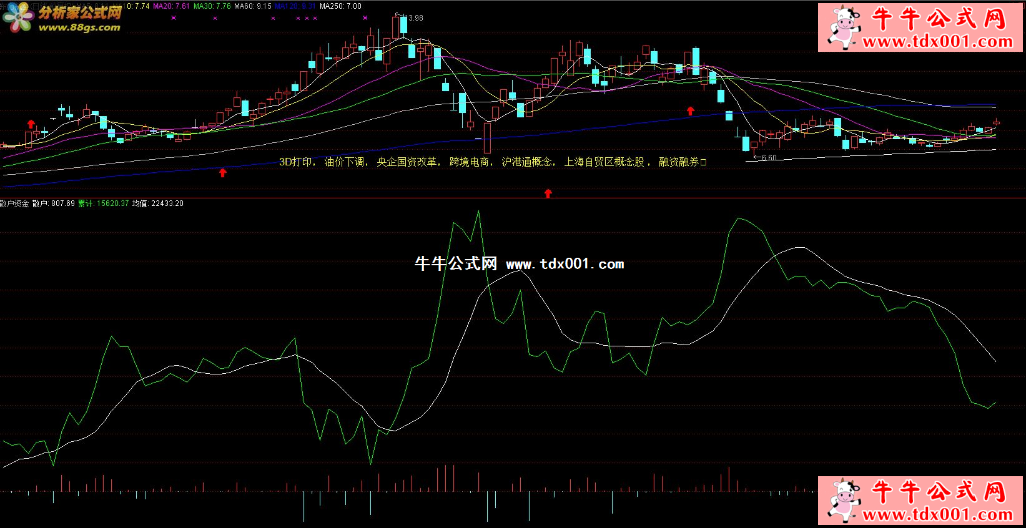1026x528 pixels.
Task: Open the www.88gs.com link
Action: tap(79, 27)
